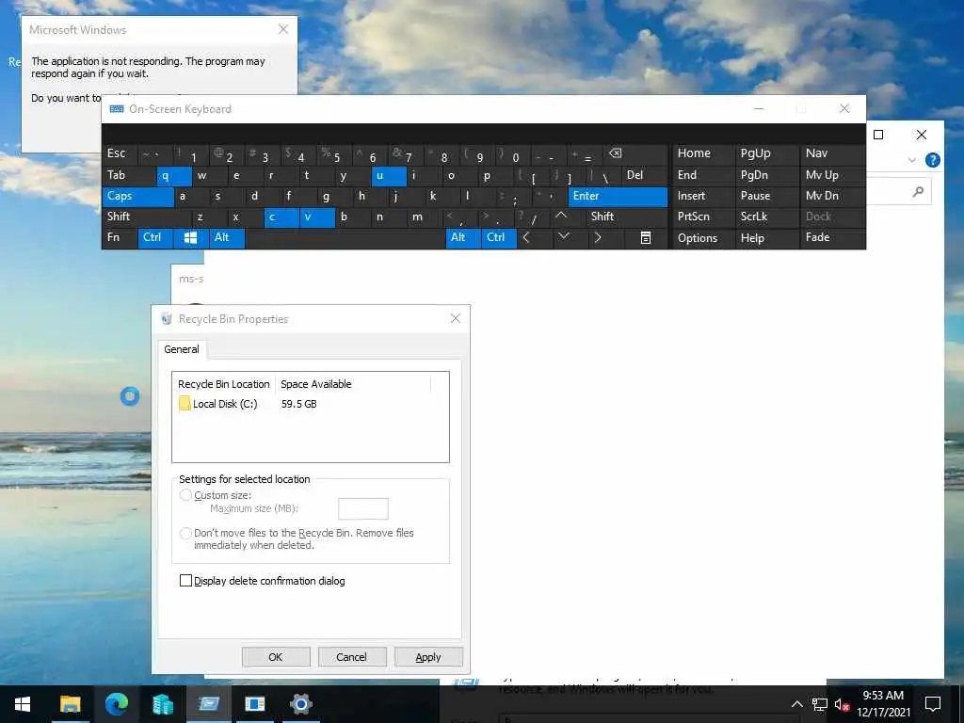Click OK in Recycle Bin Properties
The image size is (964, 723).
point(276,656)
